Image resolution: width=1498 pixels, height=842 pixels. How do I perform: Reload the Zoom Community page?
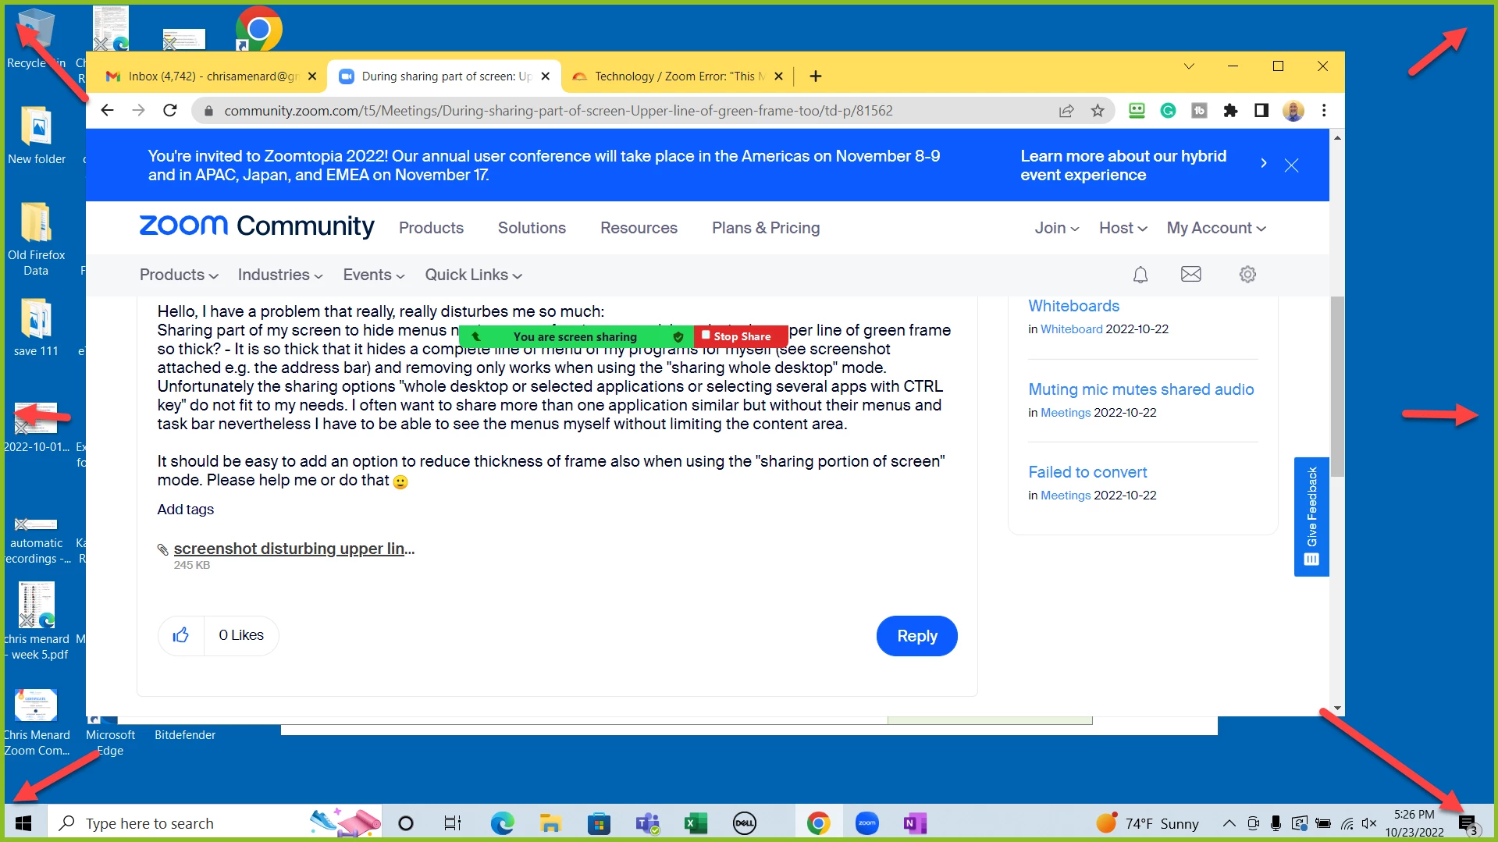click(x=170, y=111)
